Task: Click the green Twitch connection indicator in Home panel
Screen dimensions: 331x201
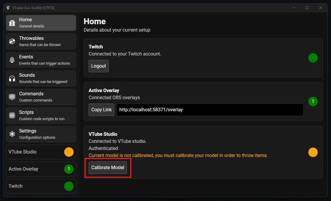Action: tap(313, 58)
